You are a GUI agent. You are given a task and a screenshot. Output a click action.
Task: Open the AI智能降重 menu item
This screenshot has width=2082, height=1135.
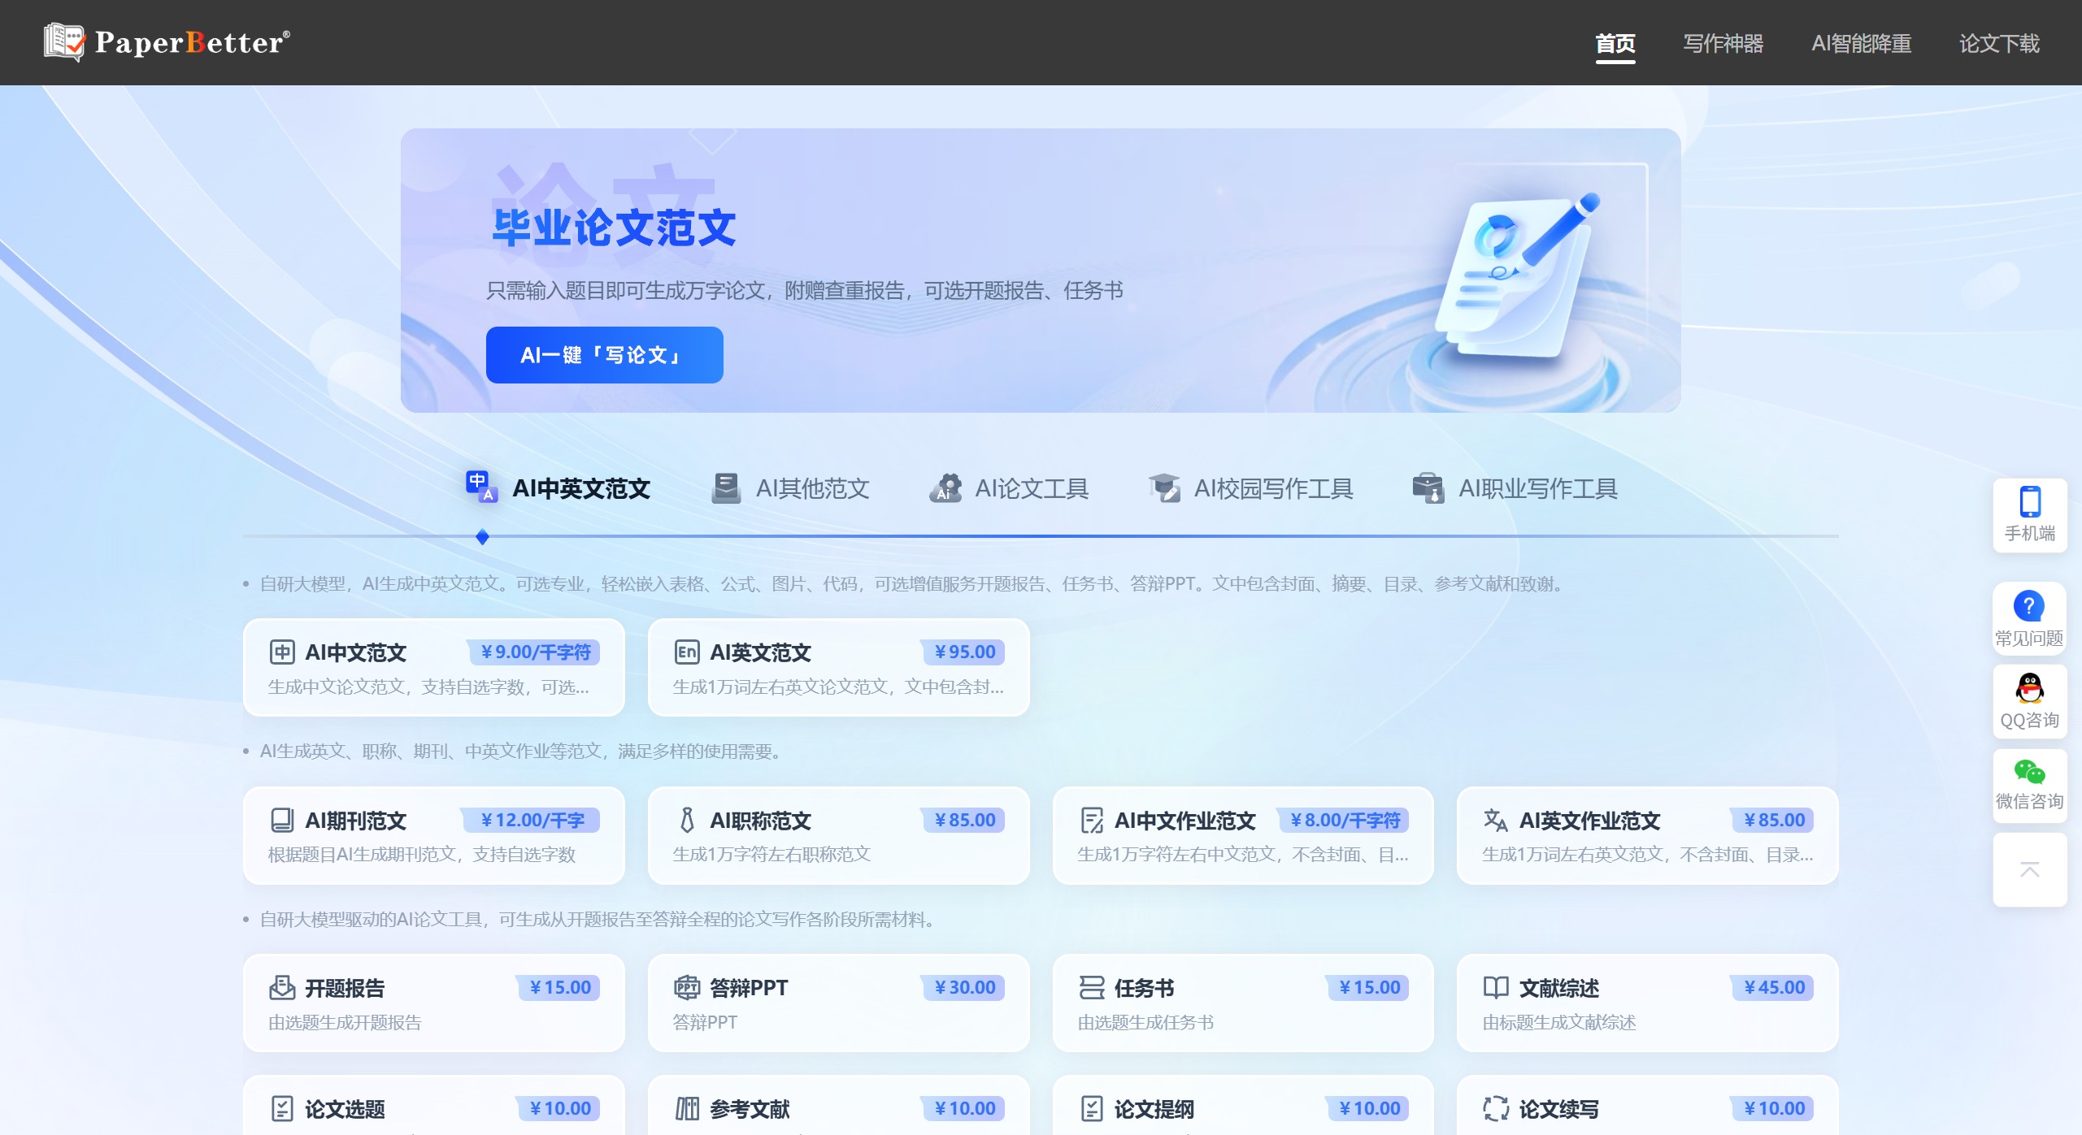click(x=1862, y=43)
